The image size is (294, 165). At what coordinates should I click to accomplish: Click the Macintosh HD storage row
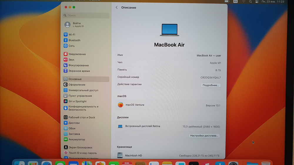coord(168,155)
